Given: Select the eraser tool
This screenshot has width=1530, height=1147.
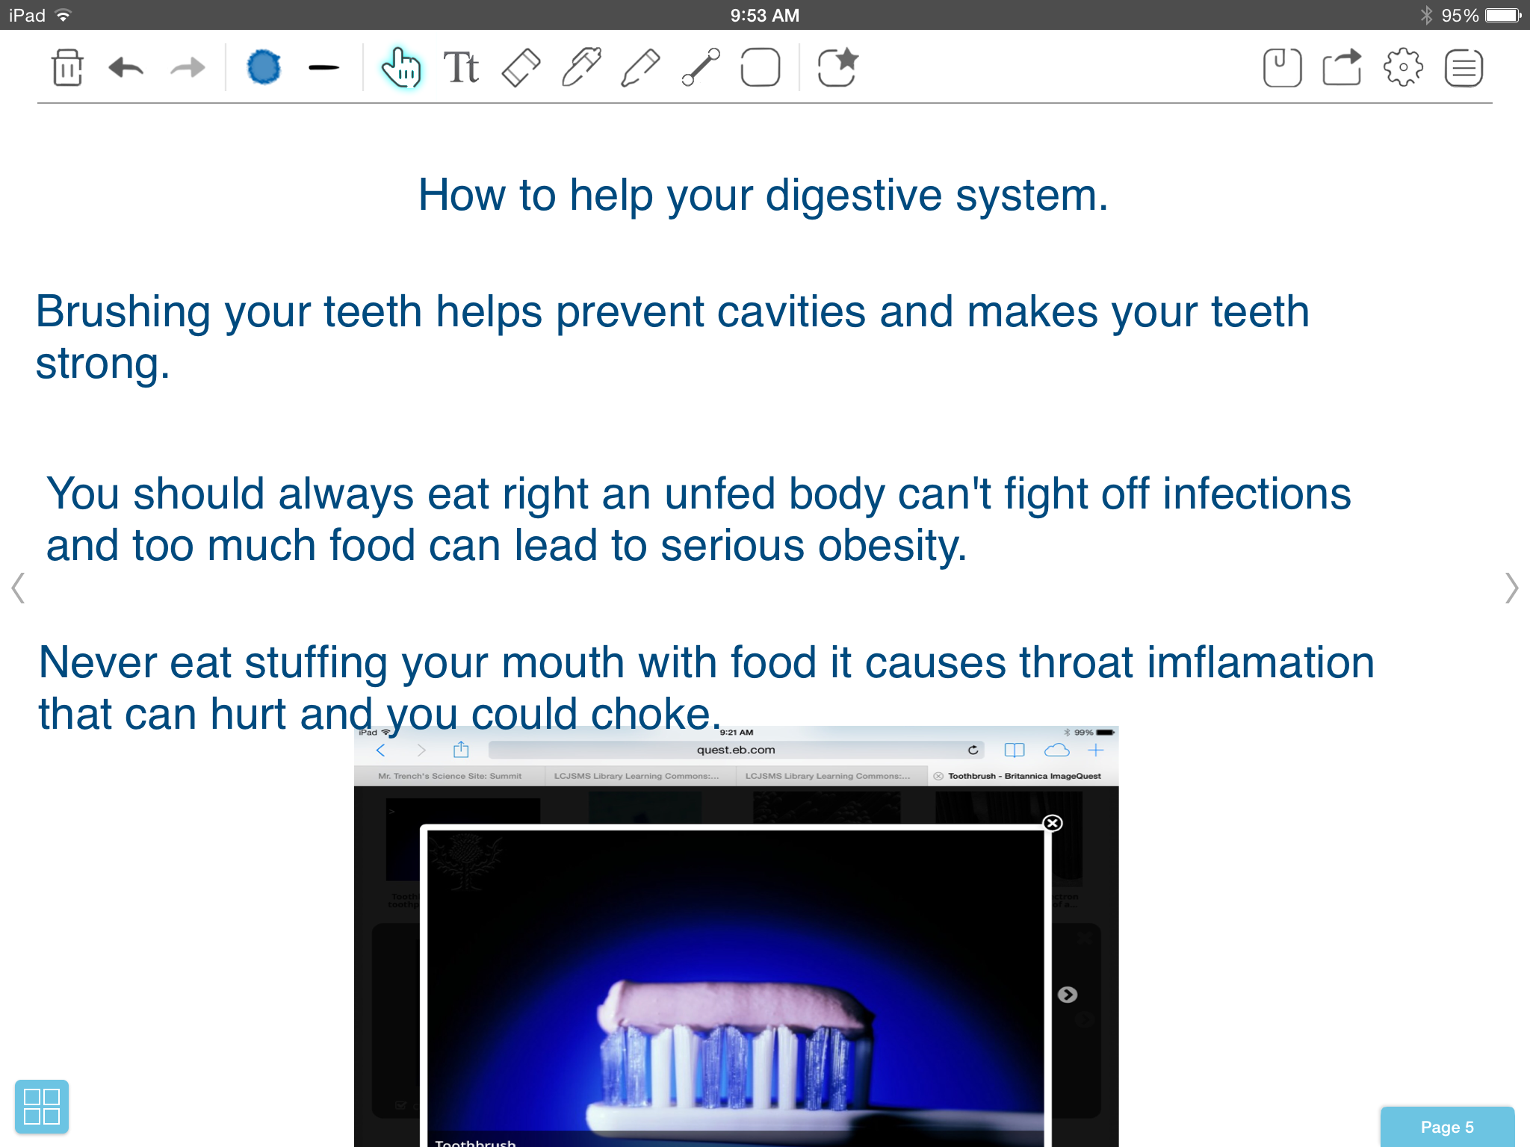Looking at the screenshot, I should click(x=521, y=68).
